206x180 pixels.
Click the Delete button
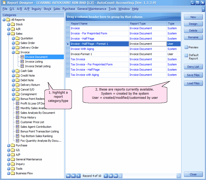point(193,31)
